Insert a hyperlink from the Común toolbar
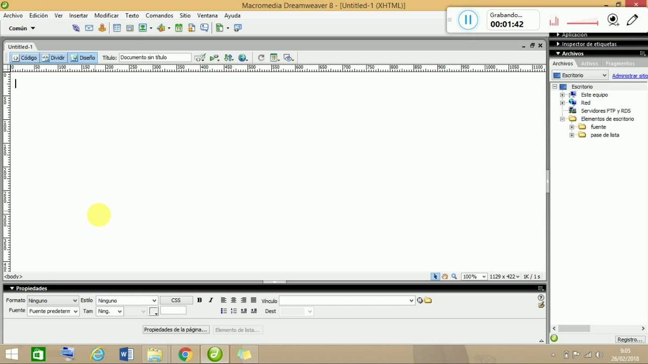This screenshot has width=648, height=364. (x=76, y=28)
